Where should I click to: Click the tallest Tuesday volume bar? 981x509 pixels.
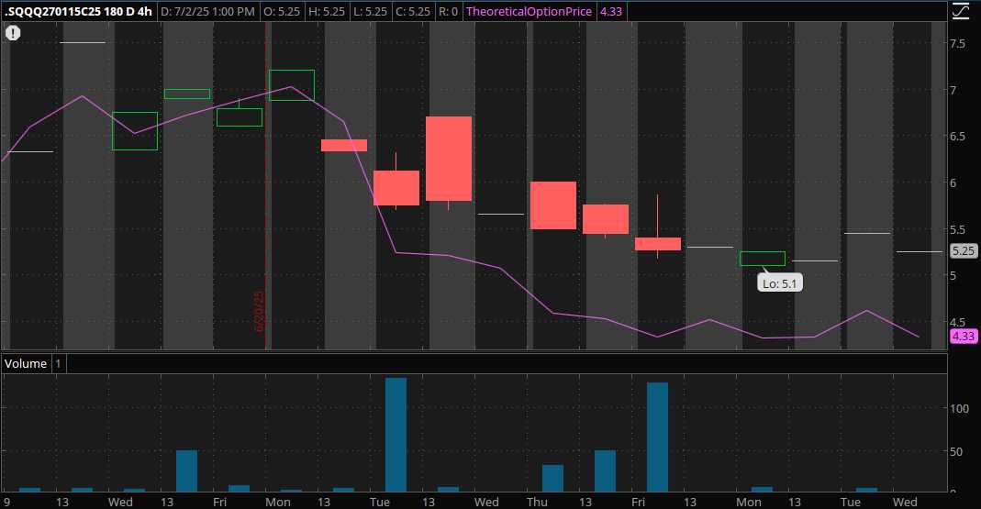point(396,434)
